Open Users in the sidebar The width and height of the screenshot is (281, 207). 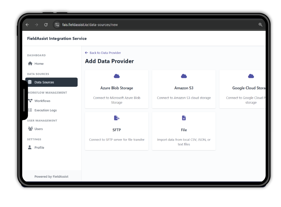click(39, 129)
